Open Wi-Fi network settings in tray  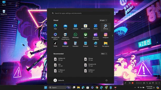138,87
